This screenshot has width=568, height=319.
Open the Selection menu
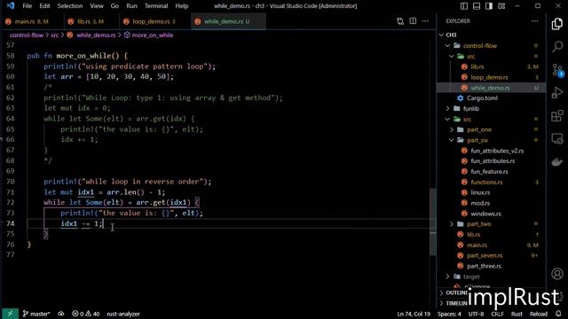pos(70,6)
